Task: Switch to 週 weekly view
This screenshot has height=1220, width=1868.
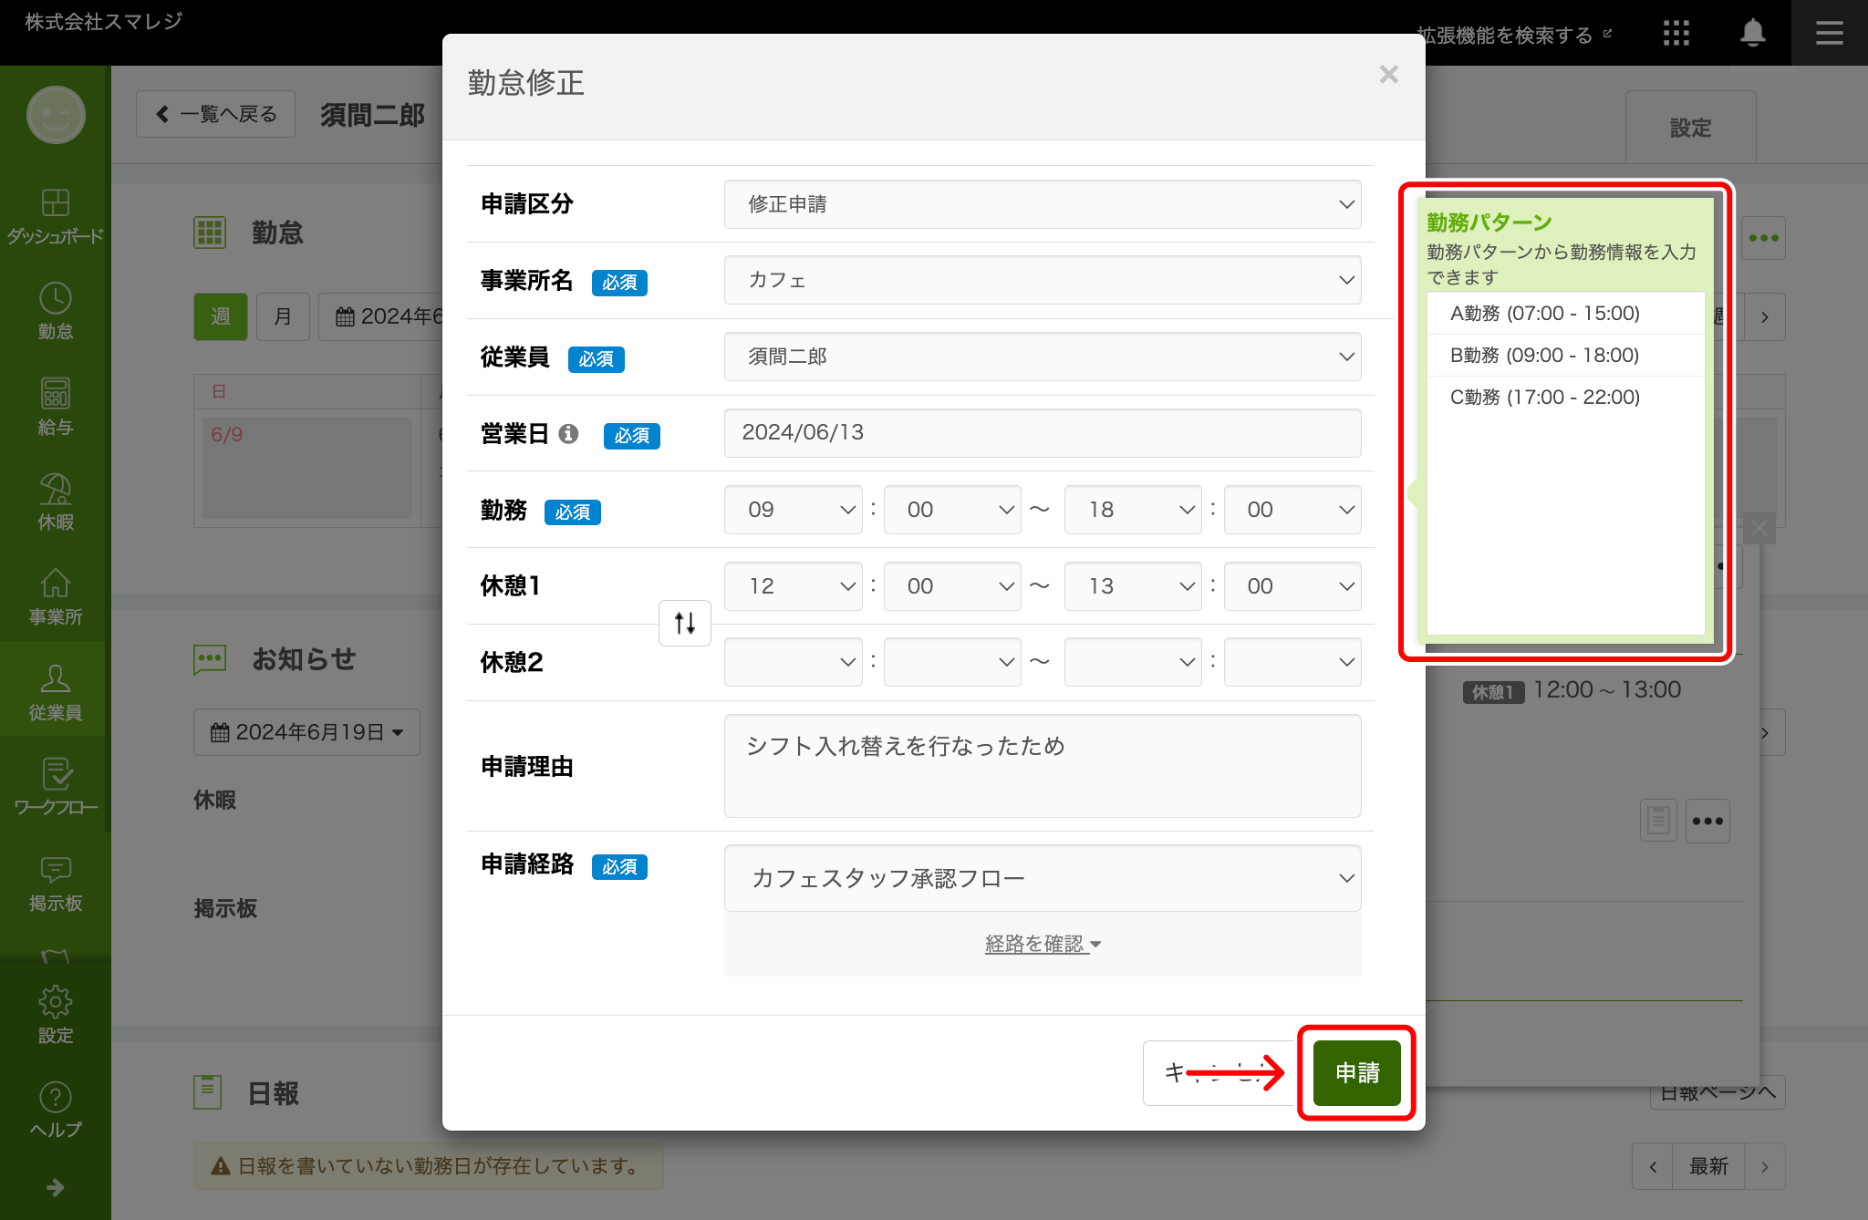Action: (220, 316)
